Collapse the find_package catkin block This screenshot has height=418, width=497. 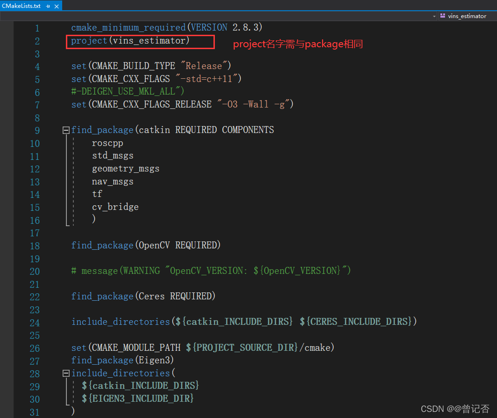66,130
